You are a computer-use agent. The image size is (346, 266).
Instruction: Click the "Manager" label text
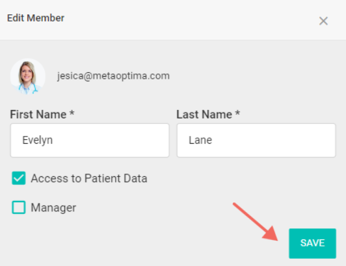tap(53, 207)
